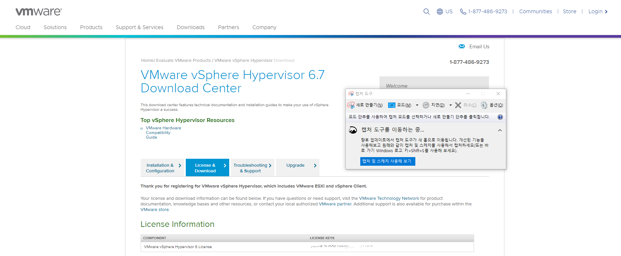Click the Snipping Tool Cancel X icon
This screenshot has width=621, height=256.
tap(458, 105)
